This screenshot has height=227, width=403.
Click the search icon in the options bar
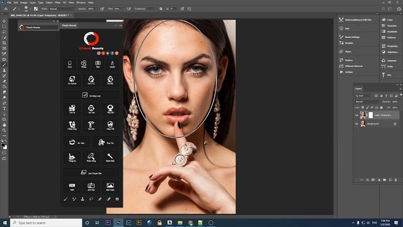(383, 9)
